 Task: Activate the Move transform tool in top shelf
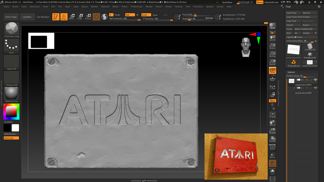pyautogui.click(x=72, y=17)
